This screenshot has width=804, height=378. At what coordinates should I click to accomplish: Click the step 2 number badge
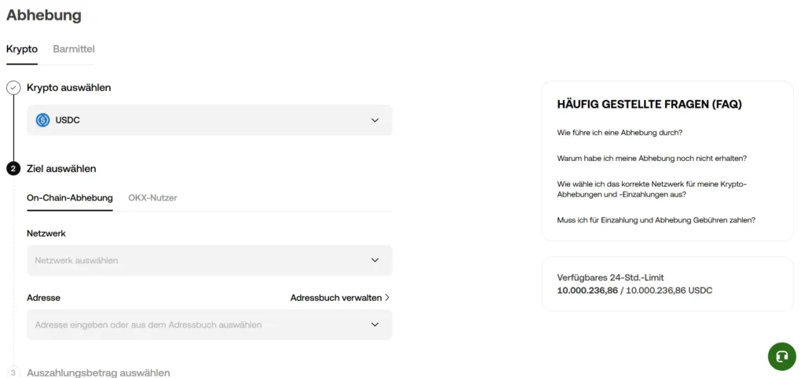(x=13, y=168)
